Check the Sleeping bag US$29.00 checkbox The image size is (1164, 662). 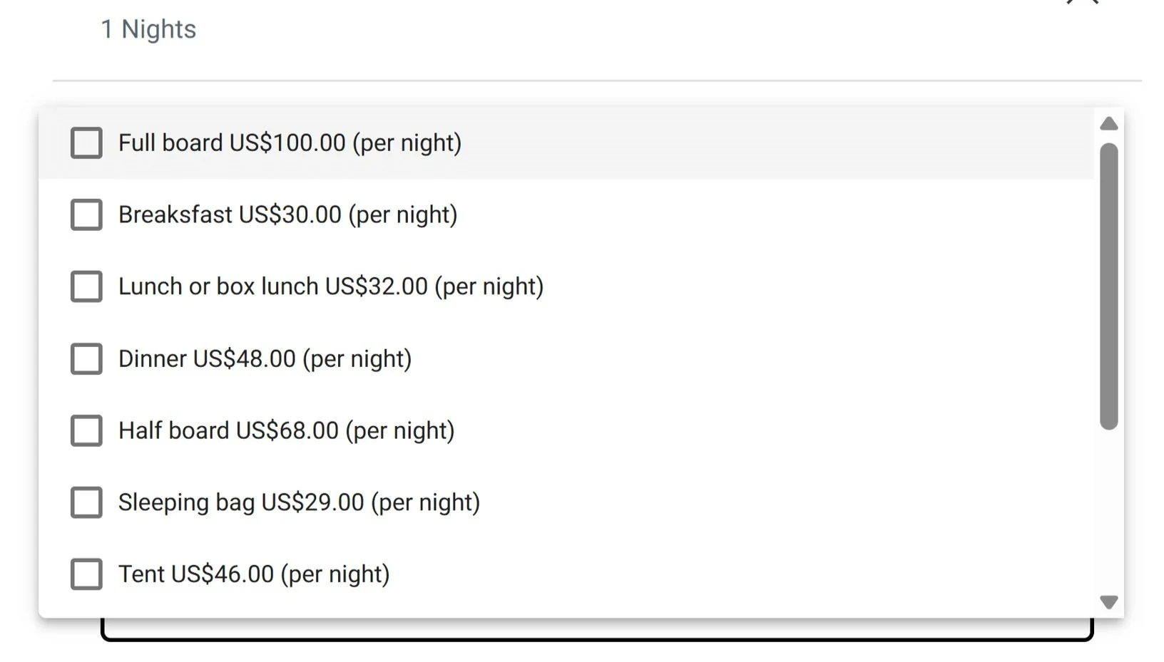[x=86, y=502]
